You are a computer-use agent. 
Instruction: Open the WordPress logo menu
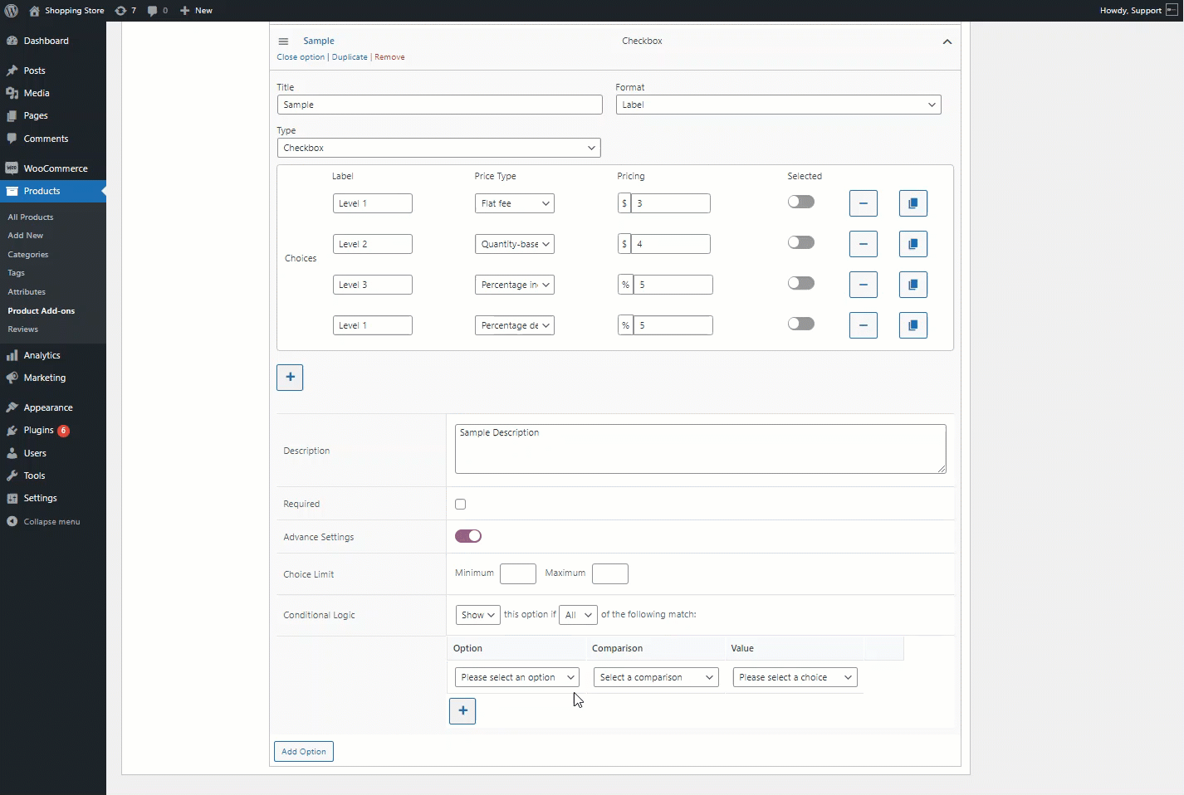12,11
